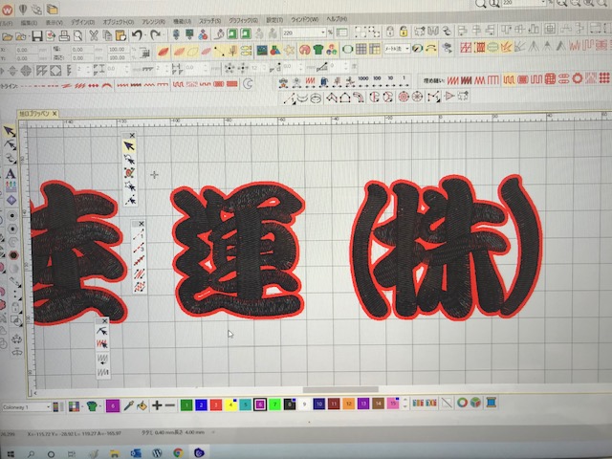Open the print preview magnifier icon

click(x=78, y=36)
